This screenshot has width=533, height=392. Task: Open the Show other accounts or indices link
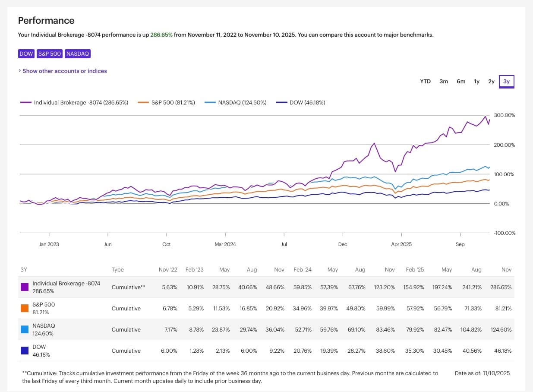click(63, 71)
